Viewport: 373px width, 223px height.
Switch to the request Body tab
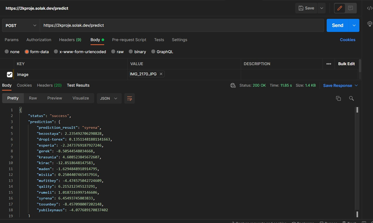point(97,40)
